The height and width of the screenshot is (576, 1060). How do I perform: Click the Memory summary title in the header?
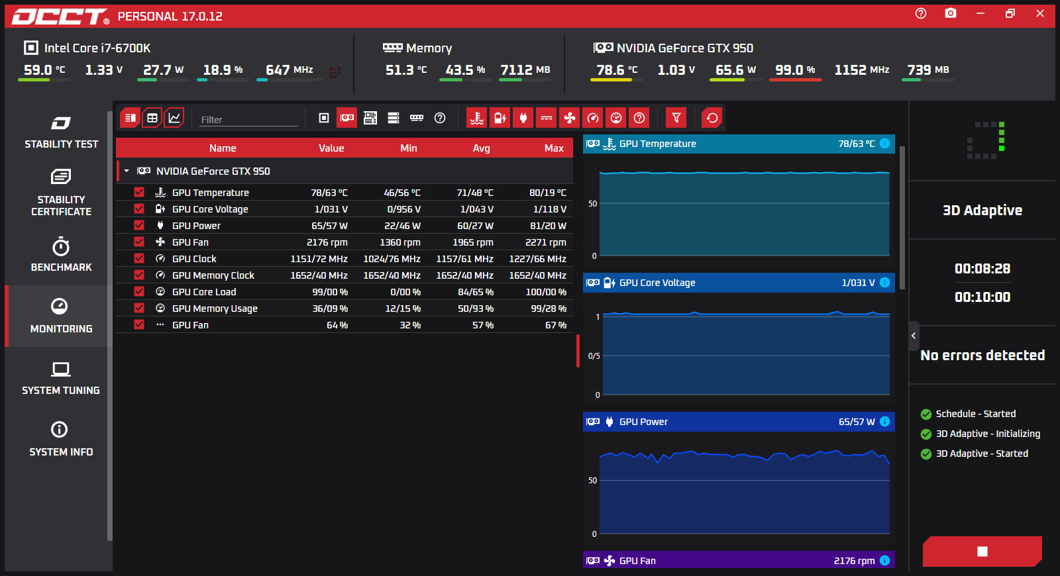429,48
